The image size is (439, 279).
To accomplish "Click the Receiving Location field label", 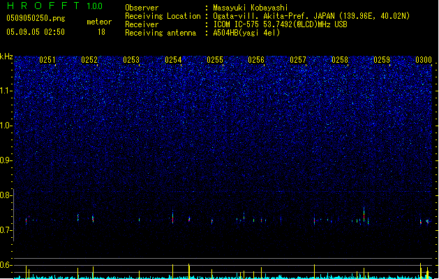I will pos(163,16).
